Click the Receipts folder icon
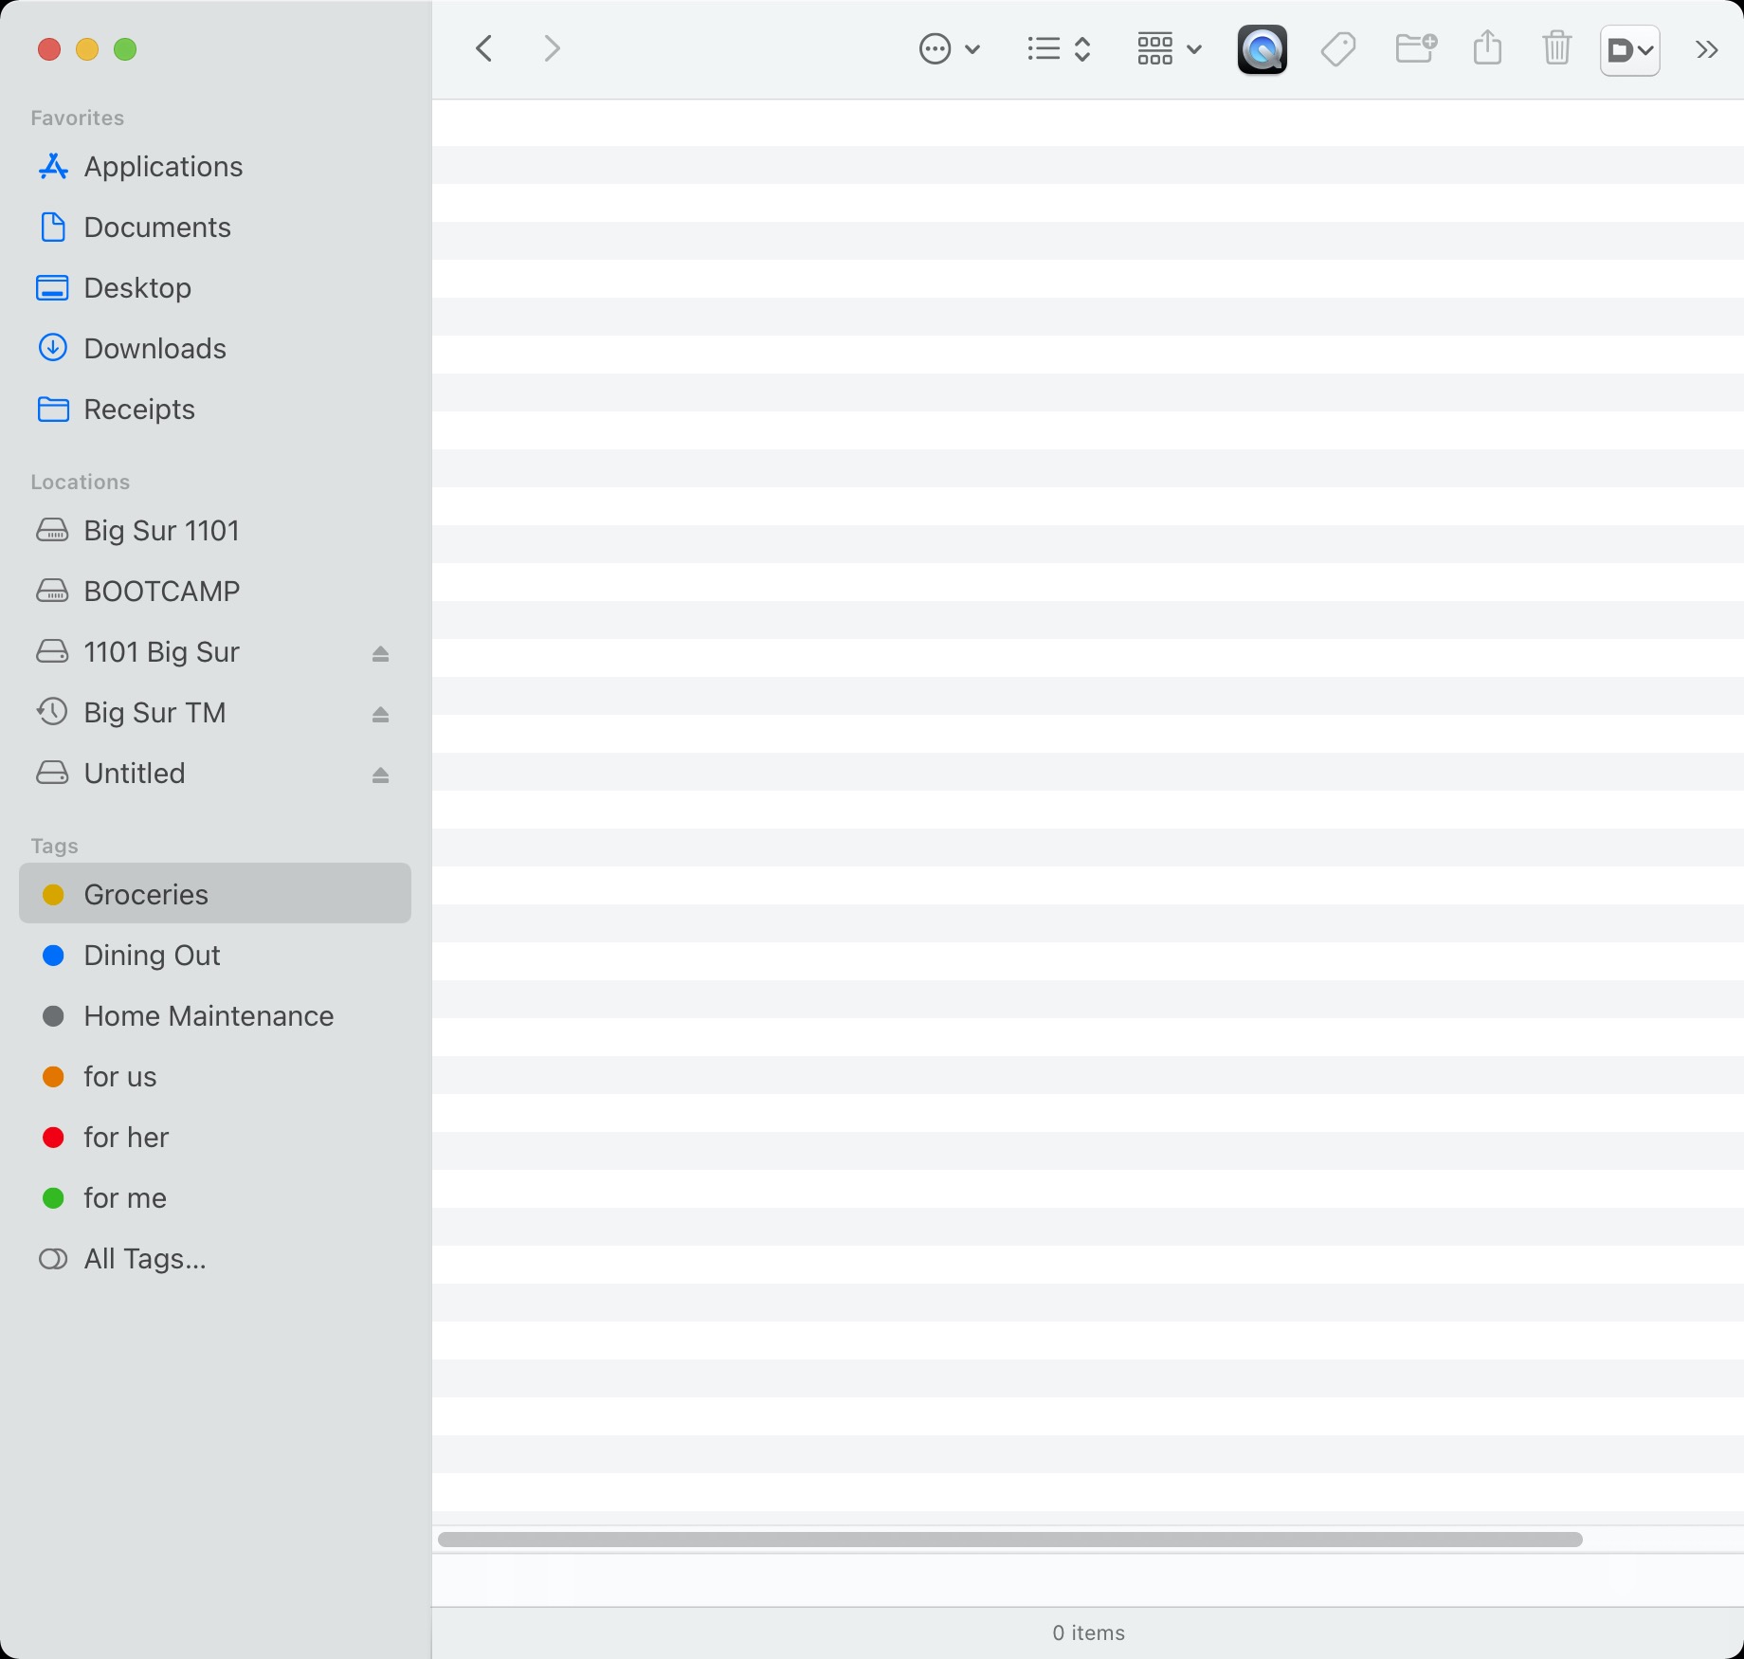The image size is (1744, 1659). tap(52, 410)
